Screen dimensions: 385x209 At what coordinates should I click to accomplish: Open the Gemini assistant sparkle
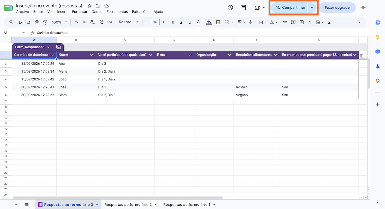363,7
